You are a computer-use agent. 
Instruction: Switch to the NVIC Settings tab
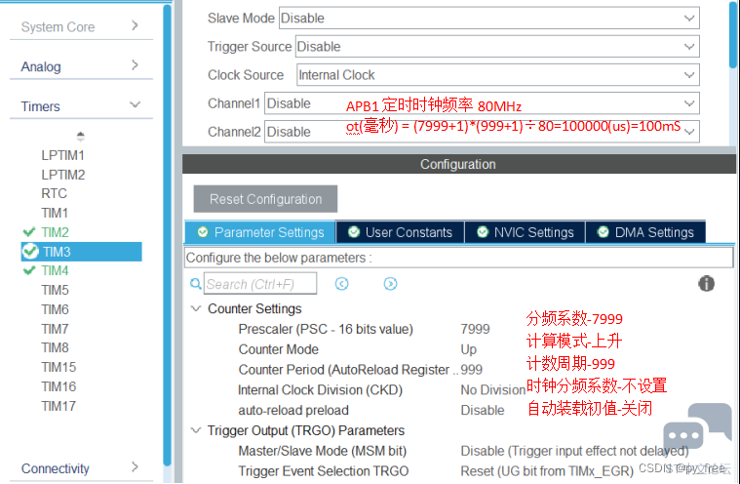(525, 232)
